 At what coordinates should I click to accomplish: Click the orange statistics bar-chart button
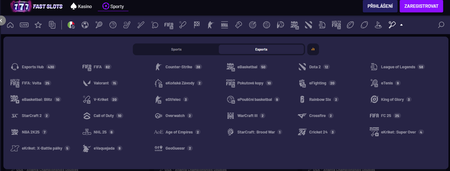(x=313, y=49)
